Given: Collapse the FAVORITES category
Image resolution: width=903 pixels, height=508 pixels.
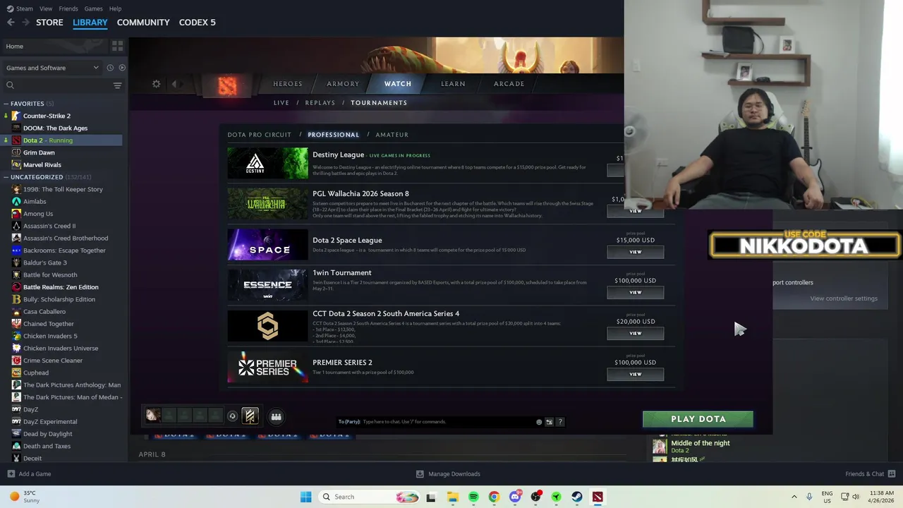Looking at the screenshot, I should click(x=6, y=104).
